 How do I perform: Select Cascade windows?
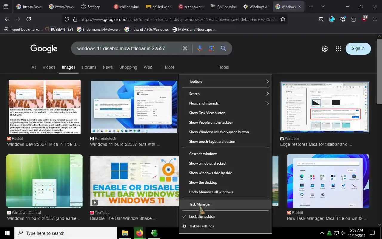(x=225, y=154)
